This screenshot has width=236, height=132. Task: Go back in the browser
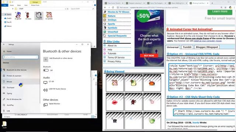click(x=105, y=7)
